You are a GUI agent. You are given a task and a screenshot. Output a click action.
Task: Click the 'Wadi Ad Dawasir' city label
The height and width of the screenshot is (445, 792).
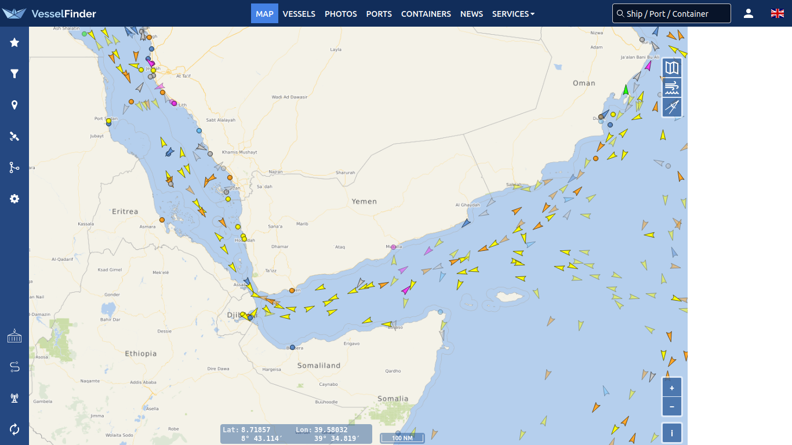(x=289, y=97)
